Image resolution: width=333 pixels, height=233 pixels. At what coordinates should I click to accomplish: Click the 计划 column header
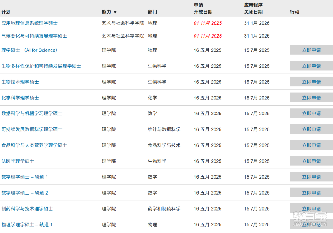coord(6,12)
